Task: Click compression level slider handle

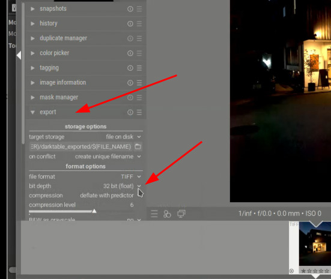Action: (x=94, y=211)
